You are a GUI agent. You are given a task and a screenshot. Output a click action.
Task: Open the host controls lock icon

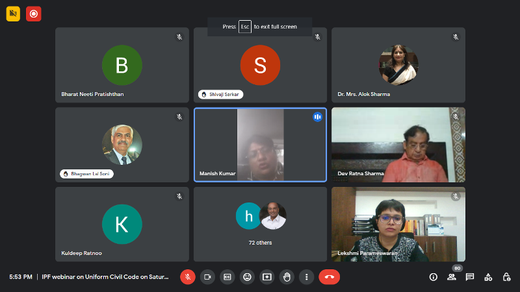point(506,276)
